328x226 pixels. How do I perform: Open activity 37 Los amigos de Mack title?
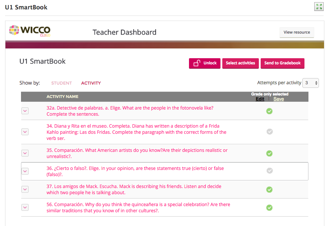coord(134,189)
